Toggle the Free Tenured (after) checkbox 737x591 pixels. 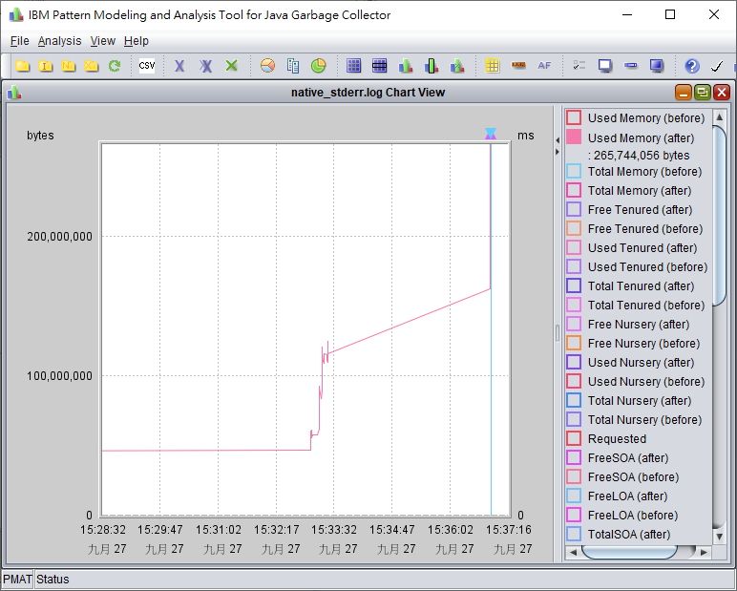574,209
